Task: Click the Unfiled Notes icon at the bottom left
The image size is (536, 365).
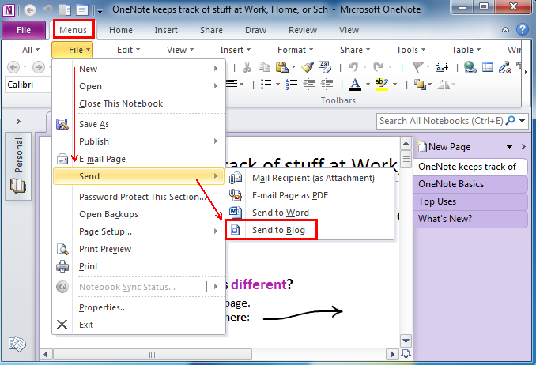Action: click(17, 344)
